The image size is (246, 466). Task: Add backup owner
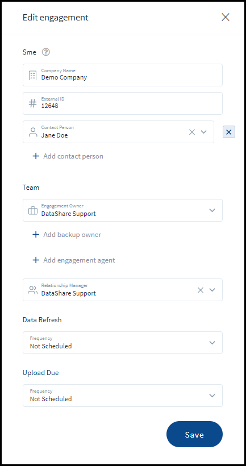click(x=66, y=235)
